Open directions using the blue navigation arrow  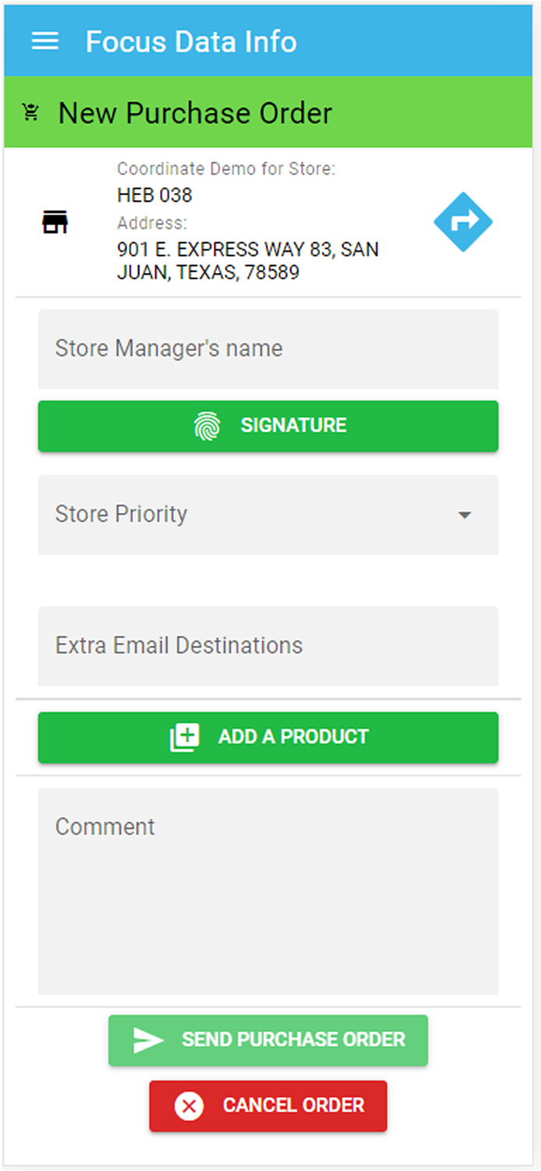click(463, 222)
